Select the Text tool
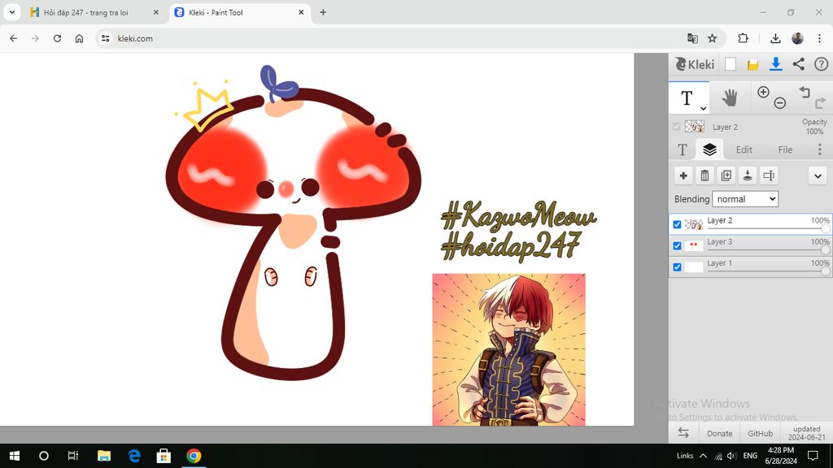 [x=687, y=97]
